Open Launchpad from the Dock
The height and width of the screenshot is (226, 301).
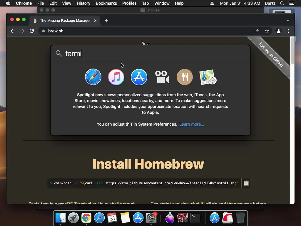pyautogui.click(x=73, y=218)
